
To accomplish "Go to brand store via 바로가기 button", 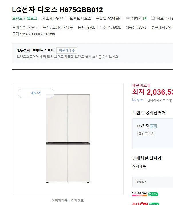I will click(67, 51).
